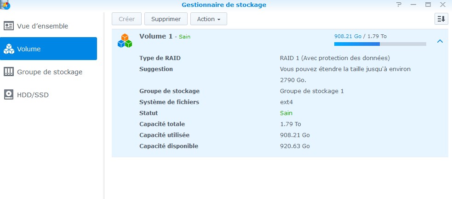This screenshot has width=452, height=199.
Task: Click the 'Type de RAID' label
Action: (160, 58)
